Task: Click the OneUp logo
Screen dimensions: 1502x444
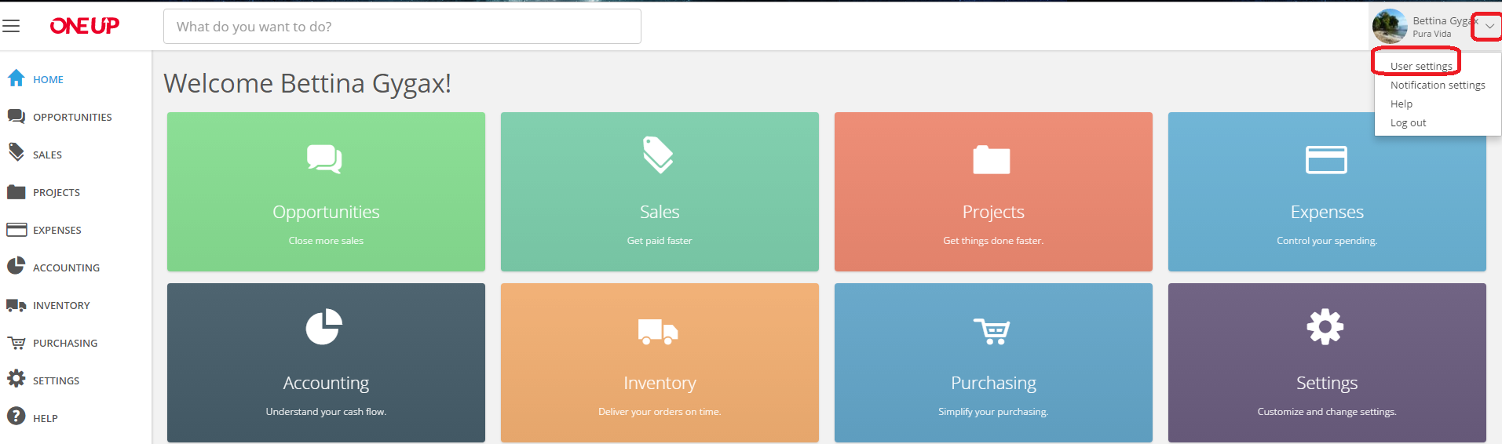Action: [x=85, y=26]
